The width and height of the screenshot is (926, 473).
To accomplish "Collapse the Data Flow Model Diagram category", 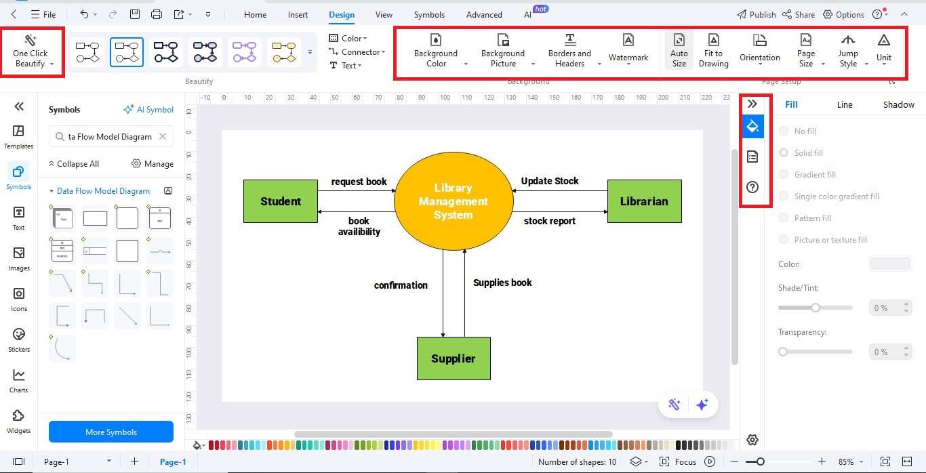I will pyautogui.click(x=51, y=191).
